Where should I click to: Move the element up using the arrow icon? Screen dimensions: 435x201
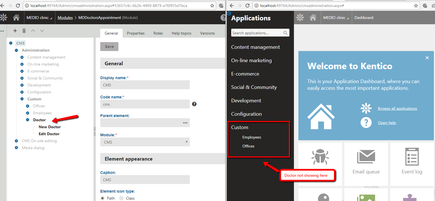33,31
